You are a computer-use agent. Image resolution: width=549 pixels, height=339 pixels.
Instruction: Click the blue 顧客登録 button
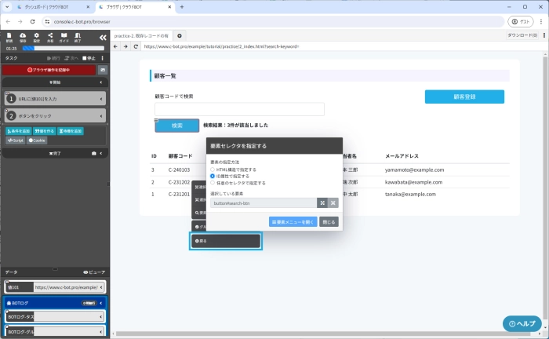pyautogui.click(x=464, y=97)
